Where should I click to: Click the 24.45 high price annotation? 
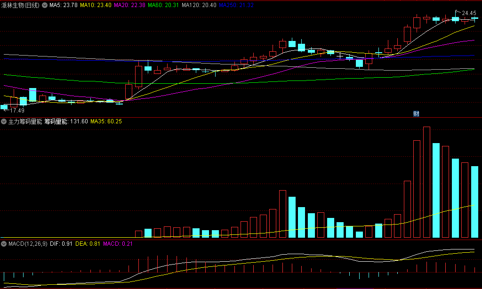[469, 13]
